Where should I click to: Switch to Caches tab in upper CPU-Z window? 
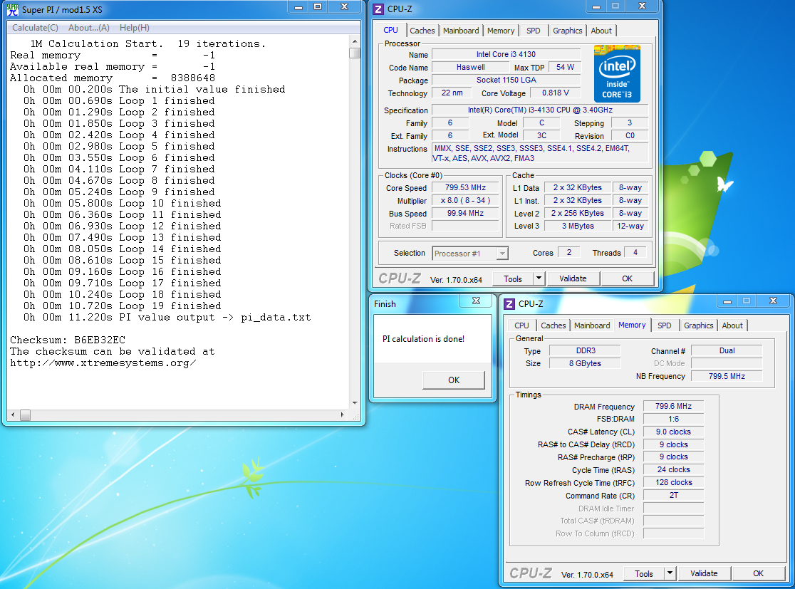click(422, 31)
